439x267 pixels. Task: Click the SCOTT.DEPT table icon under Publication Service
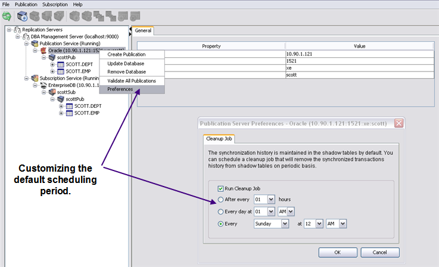click(61, 64)
